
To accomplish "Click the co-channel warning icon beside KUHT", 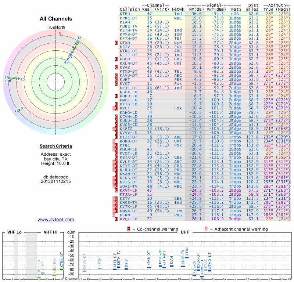I will [116, 80].
